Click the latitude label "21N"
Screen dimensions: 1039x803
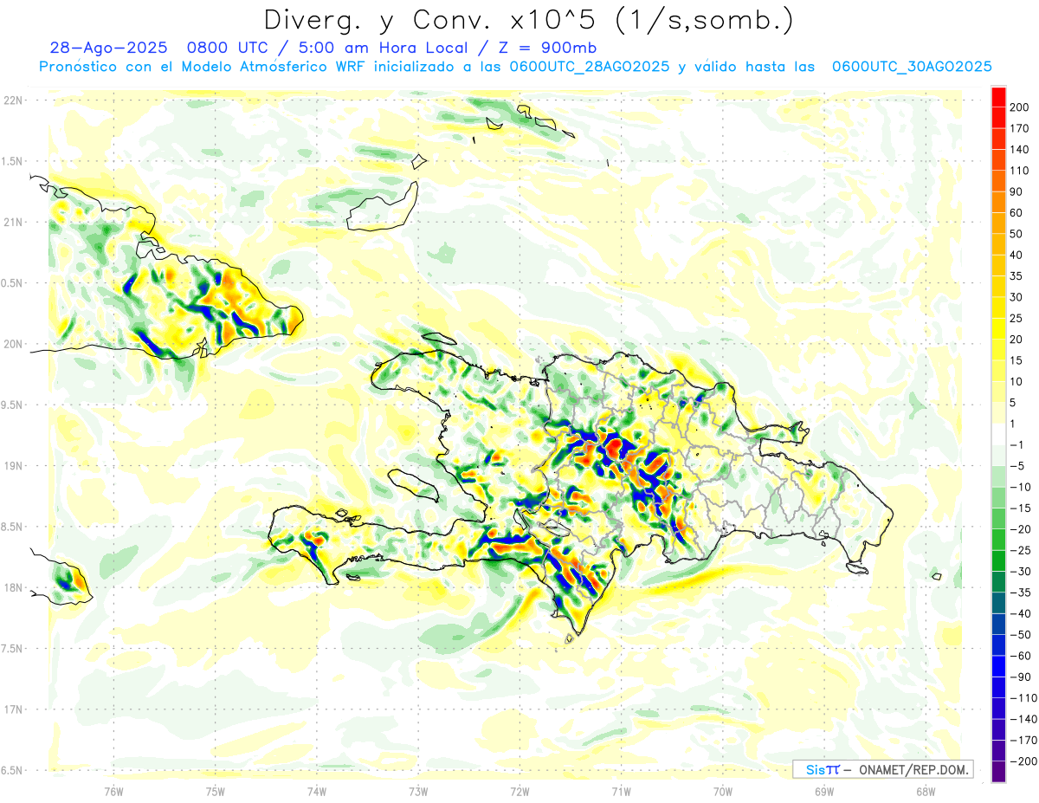click(x=13, y=223)
